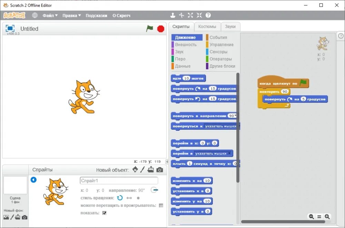Toggle the 'показать' checkbox

pyautogui.click(x=104, y=213)
